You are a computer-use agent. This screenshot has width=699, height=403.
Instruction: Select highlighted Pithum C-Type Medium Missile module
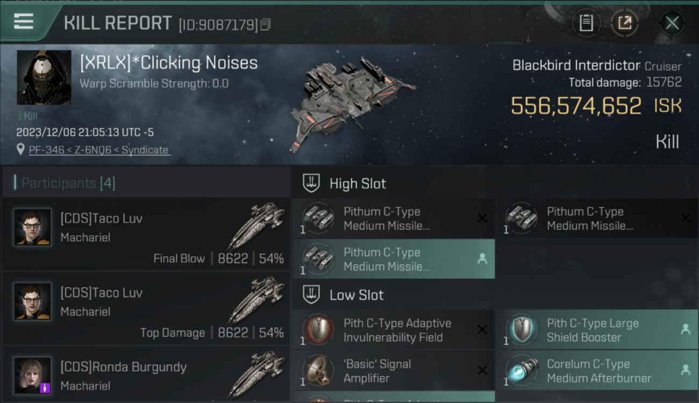pos(393,259)
